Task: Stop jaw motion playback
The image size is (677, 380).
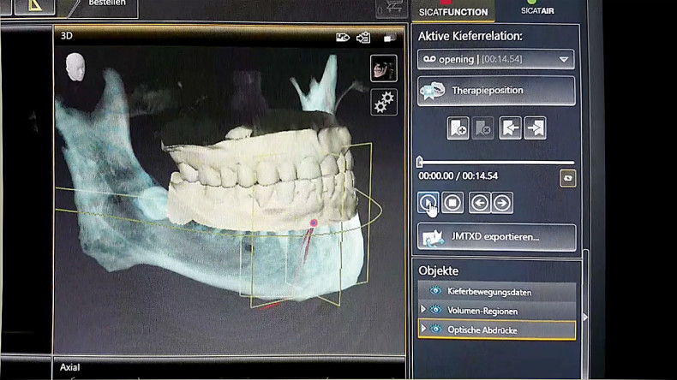Action: click(x=452, y=202)
